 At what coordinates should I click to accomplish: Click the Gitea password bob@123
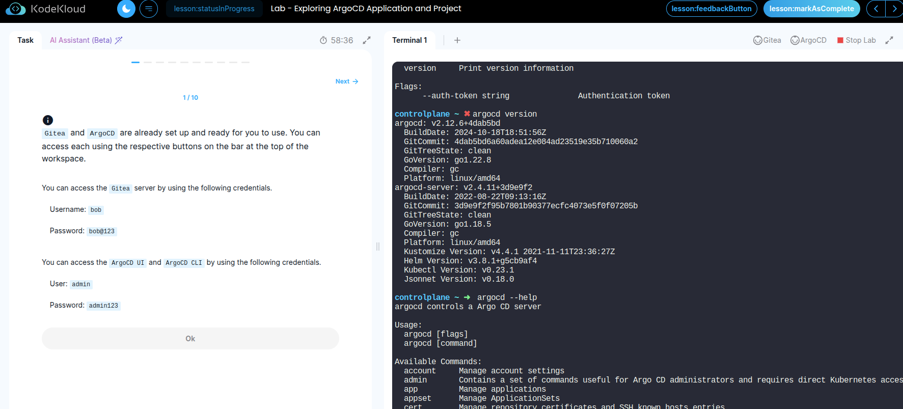click(102, 231)
